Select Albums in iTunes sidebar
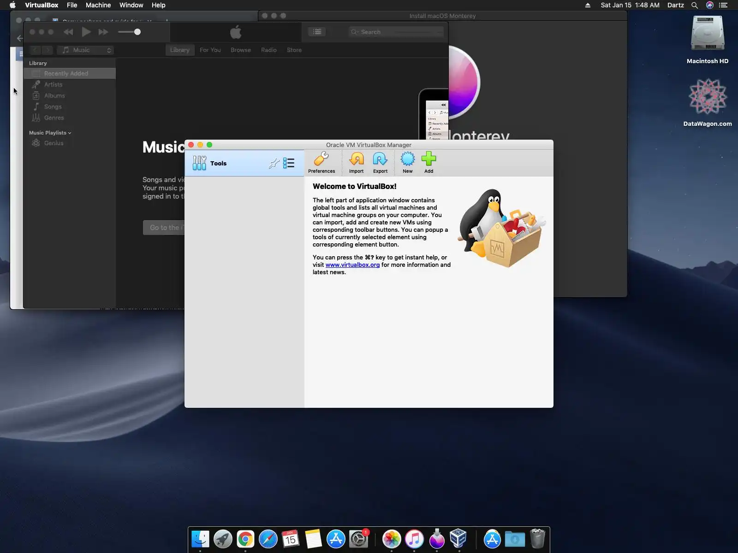Screen dimensions: 738x553 [x=70, y=95]
